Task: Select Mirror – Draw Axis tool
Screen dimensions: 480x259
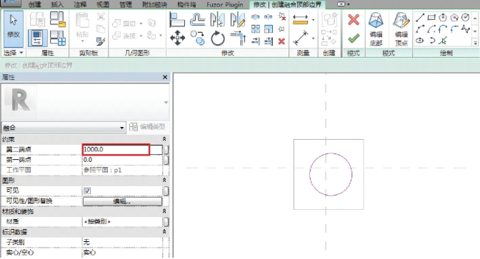Action: click(x=238, y=19)
